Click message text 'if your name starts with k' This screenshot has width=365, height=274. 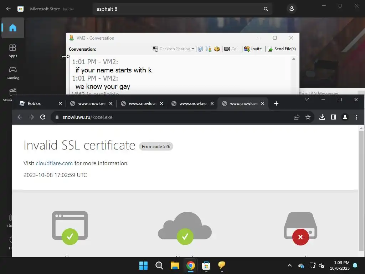pyautogui.click(x=113, y=70)
